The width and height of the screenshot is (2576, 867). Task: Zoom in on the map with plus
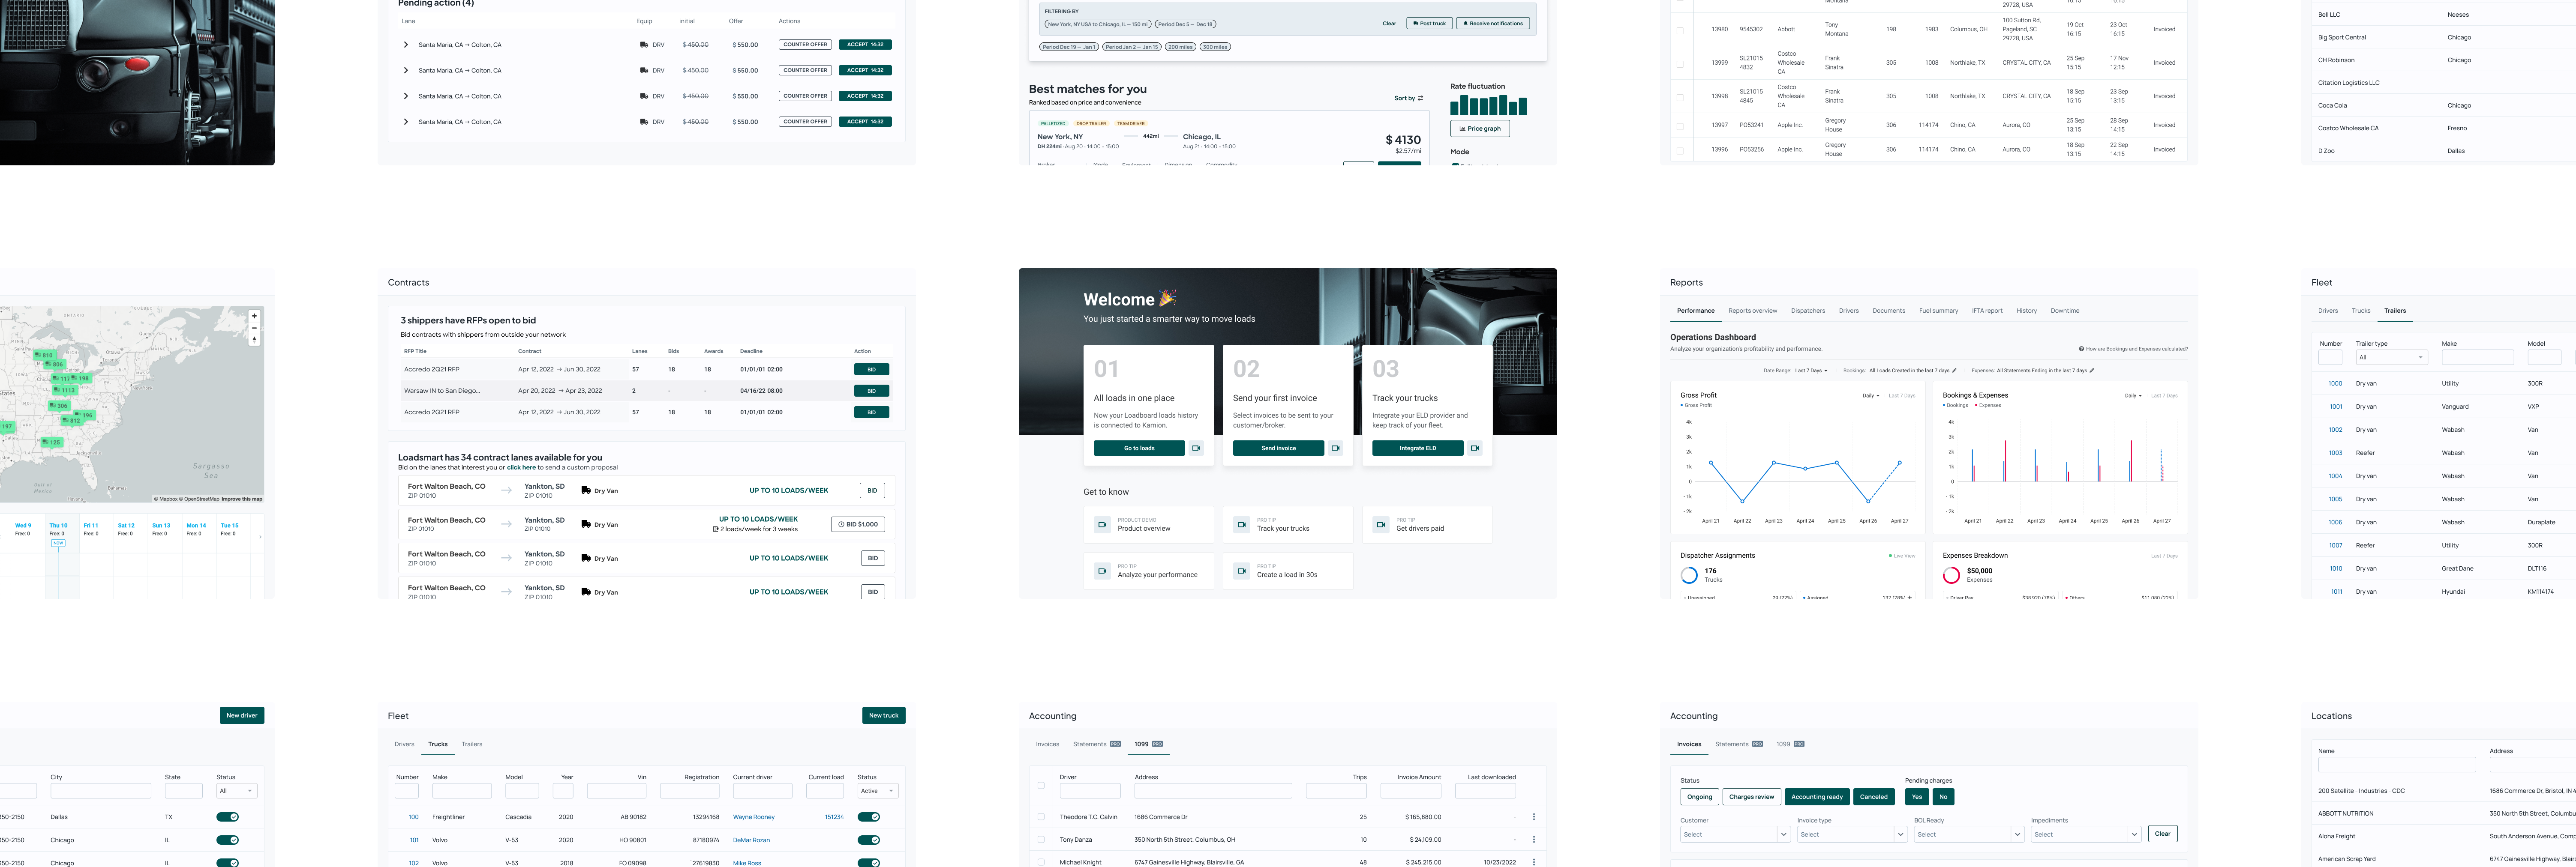click(254, 316)
